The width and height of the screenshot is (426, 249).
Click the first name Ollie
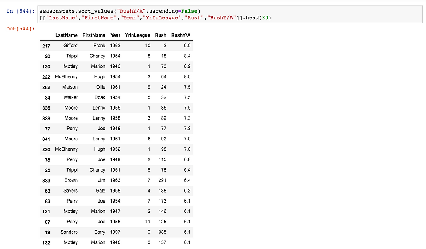pyautogui.click(x=100, y=87)
